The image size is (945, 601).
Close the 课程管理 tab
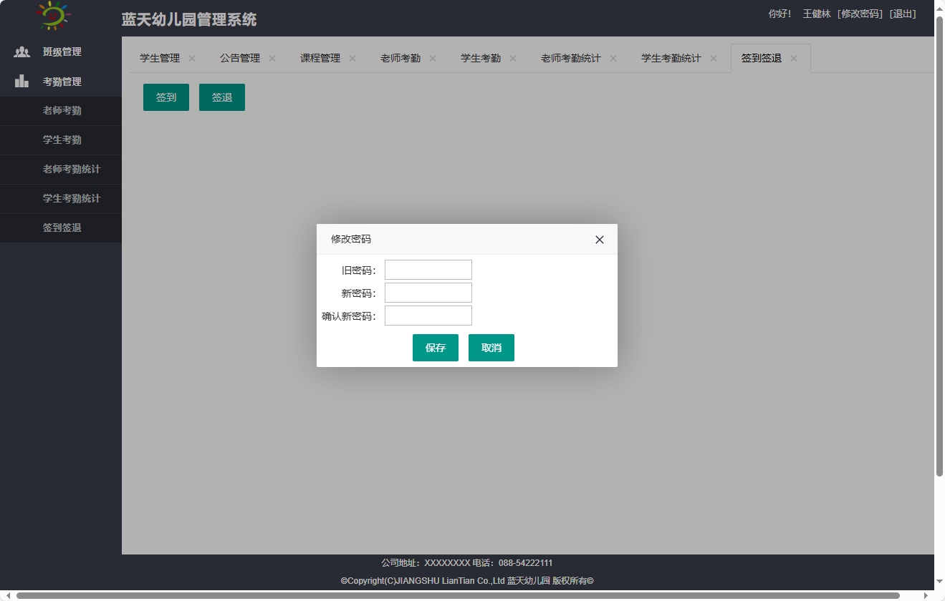tap(352, 59)
